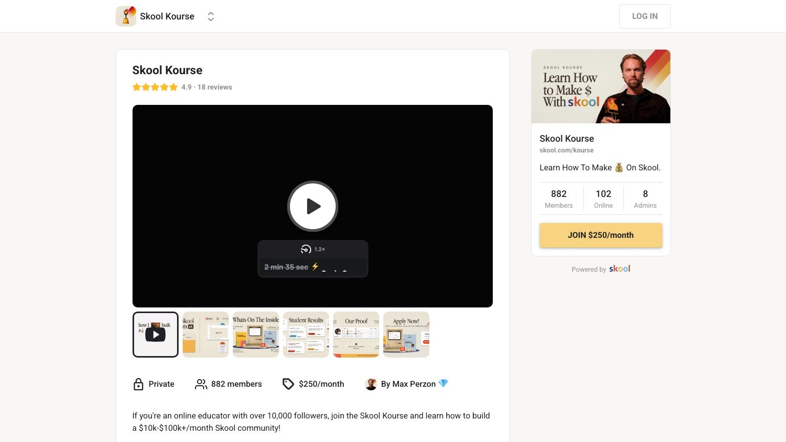786x442 pixels.
Task: Click Max Perzon's avatar picture
Action: [x=371, y=384]
